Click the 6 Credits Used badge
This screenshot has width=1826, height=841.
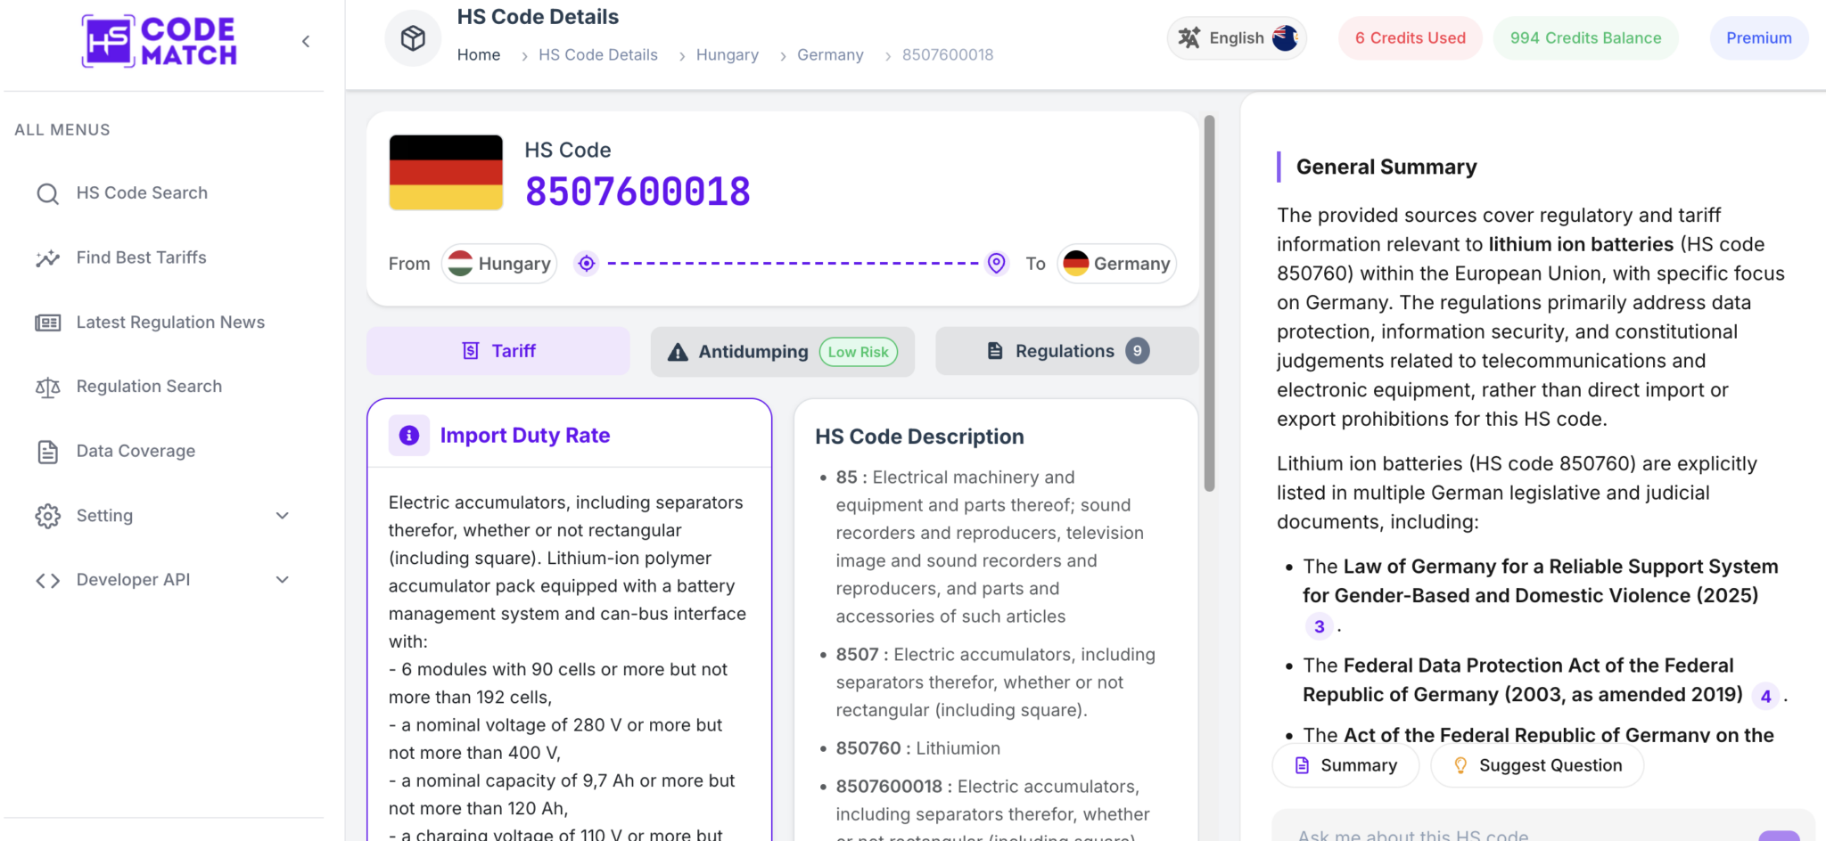[1410, 38]
